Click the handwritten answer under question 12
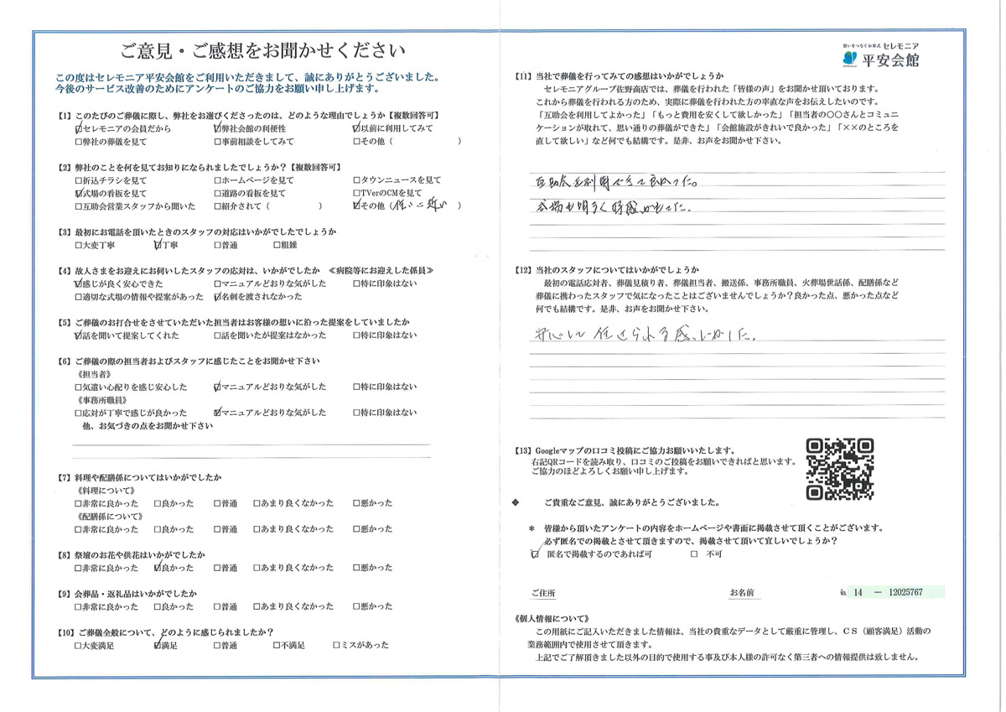The height and width of the screenshot is (712, 1006). [646, 338]
